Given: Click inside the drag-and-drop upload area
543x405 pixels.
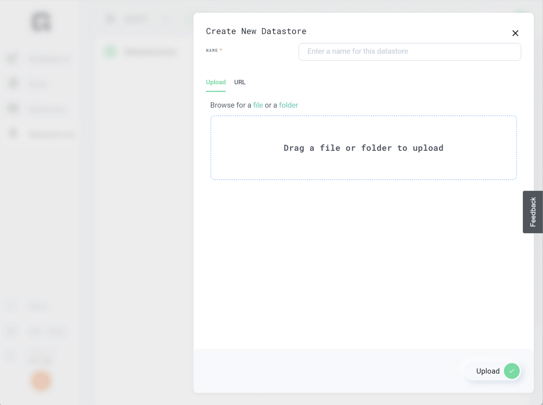Looking at the screenshot, I should click(x=363, y=148).
